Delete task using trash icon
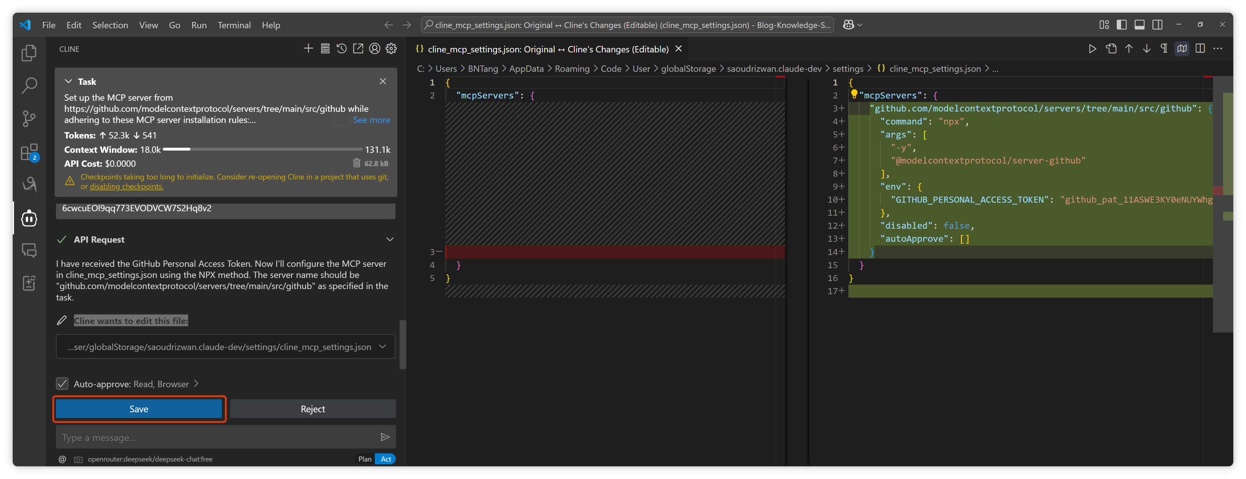Image resolution: width=1246 pixels, height=479 pixels. [357, 163]
